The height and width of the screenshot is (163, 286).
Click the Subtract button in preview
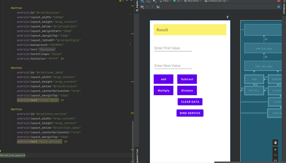coord(187,79)
